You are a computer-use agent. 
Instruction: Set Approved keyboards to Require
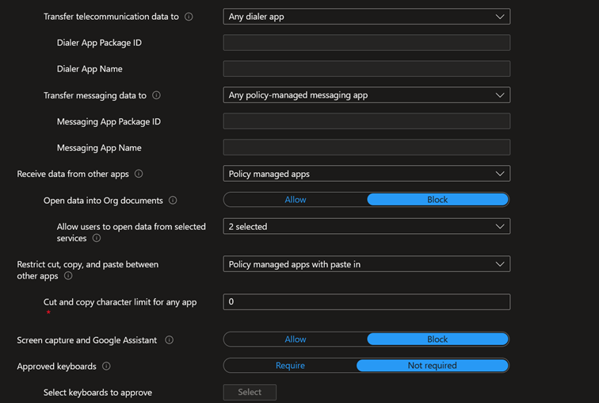tap(290, 366)
